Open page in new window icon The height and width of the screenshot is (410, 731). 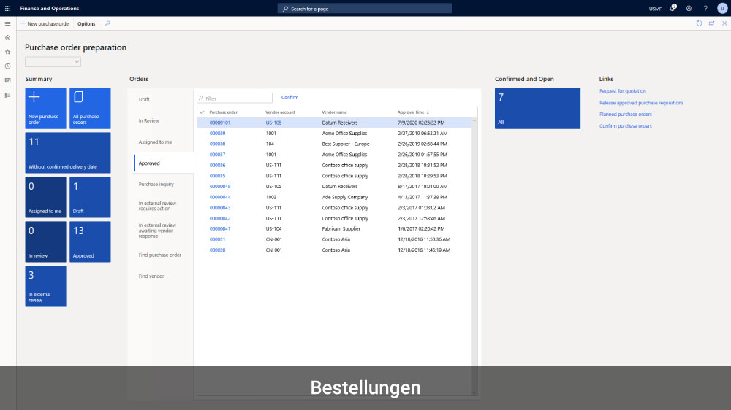[x=711, y=23]
